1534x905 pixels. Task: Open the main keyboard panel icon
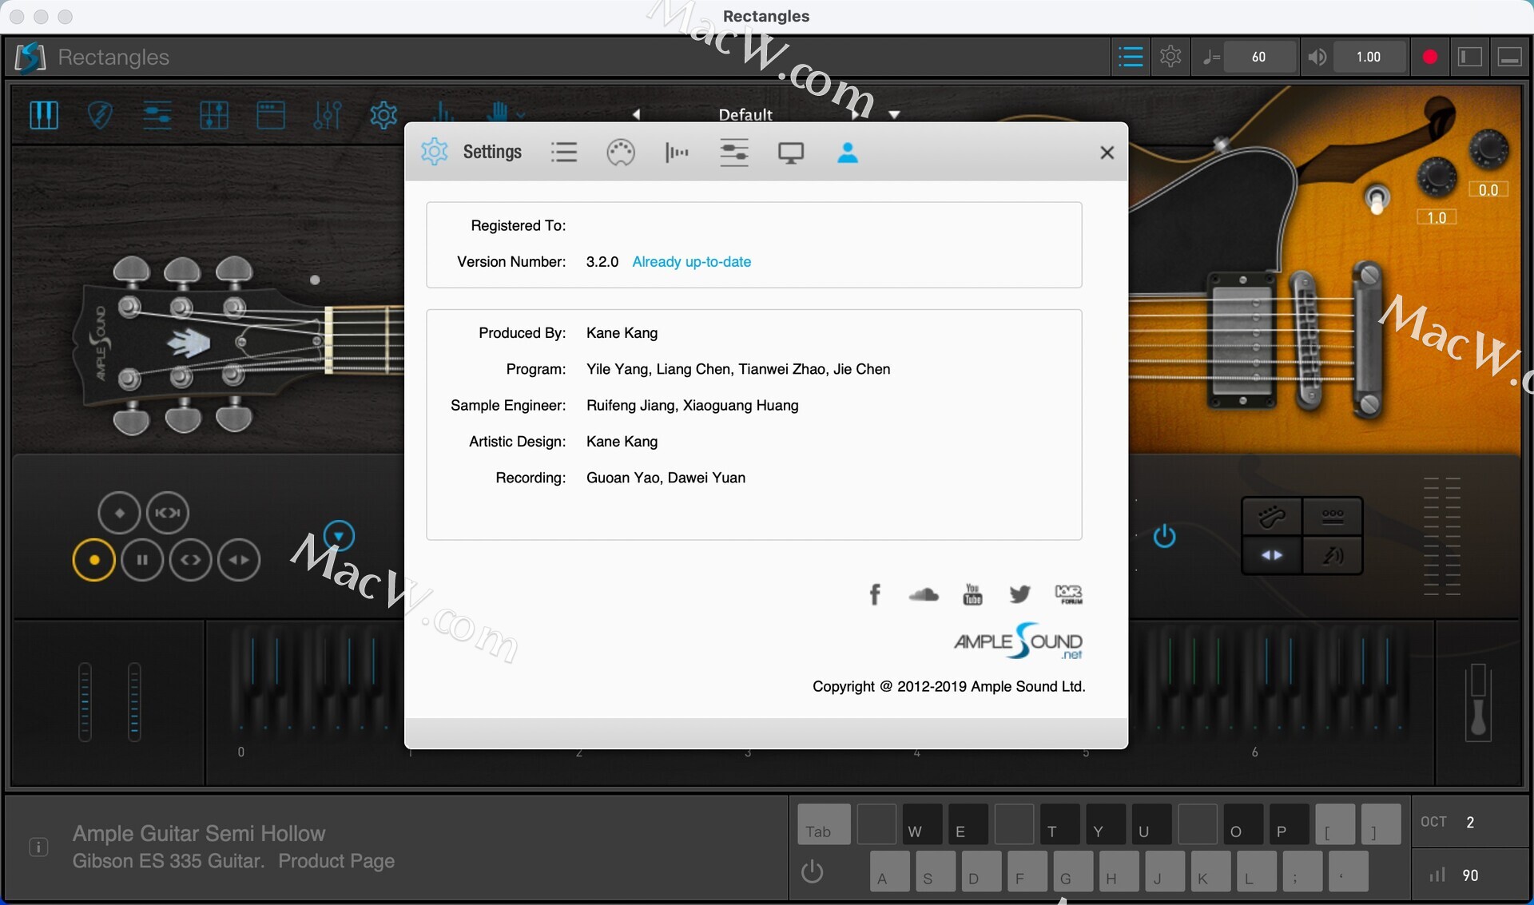tap(44, 115)
